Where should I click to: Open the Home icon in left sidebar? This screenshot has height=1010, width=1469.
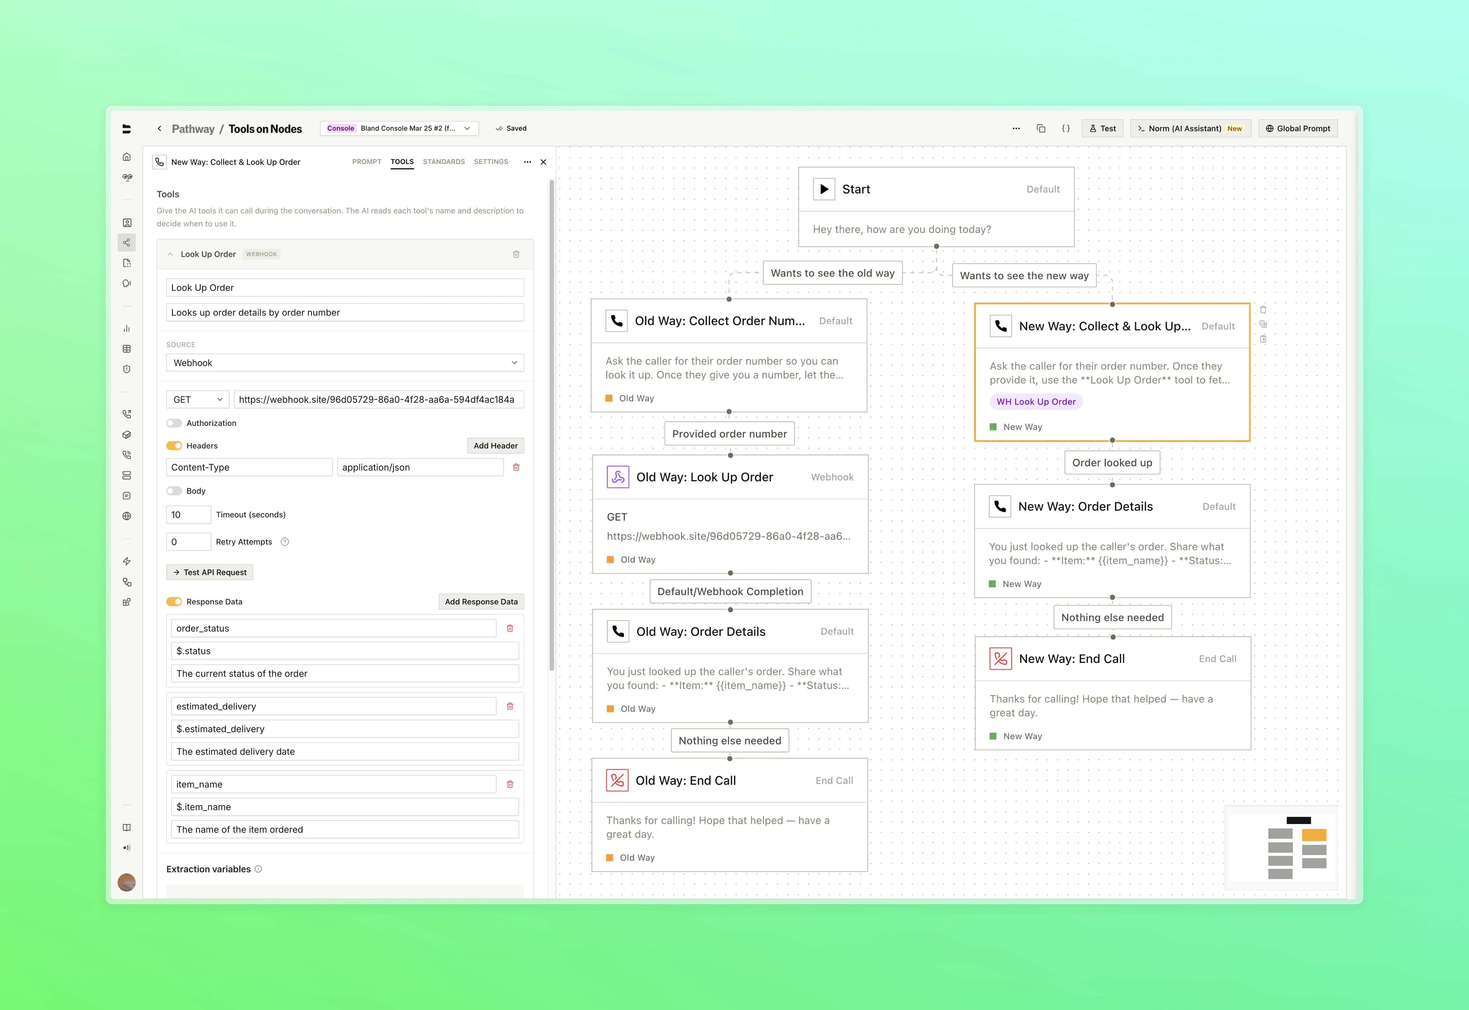pyautogui.click(x=126, y=157)
